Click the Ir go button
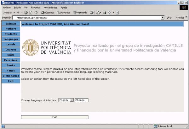The height and width of the screenshot is (129, 189). click(x=169, y=18)
